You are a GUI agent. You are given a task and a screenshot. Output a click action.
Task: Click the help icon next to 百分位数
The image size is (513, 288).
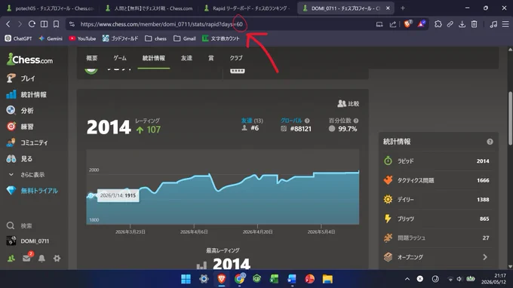tap(356, 121)
